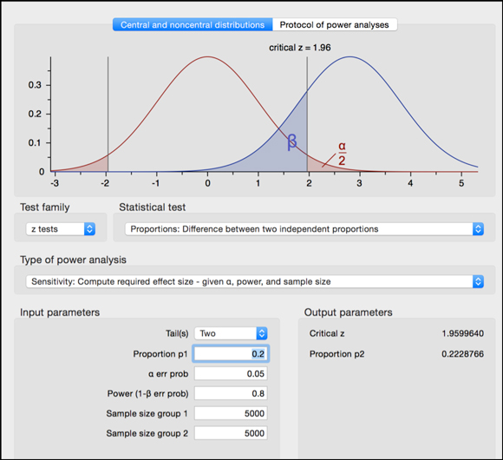Click the Critical z output value

pyautogui.click(x=462, y=333)
